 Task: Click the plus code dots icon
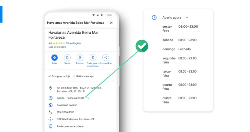coord(50,119)
